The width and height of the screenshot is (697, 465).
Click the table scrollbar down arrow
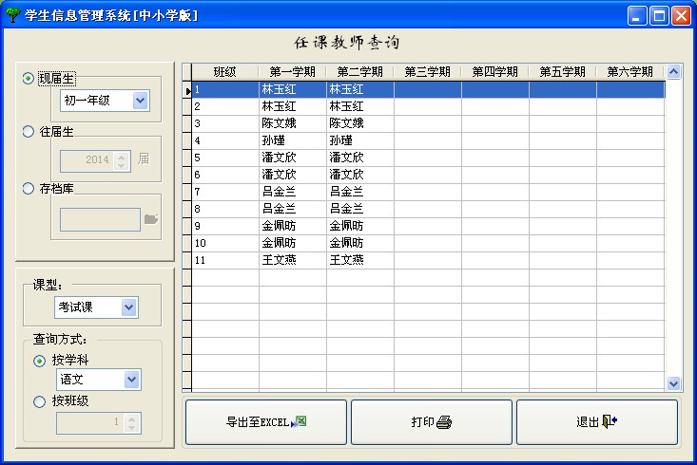click(674, 383)
